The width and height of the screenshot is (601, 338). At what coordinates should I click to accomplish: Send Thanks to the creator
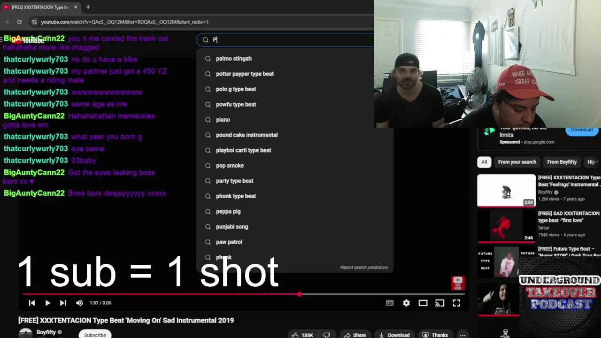(435, 335)
